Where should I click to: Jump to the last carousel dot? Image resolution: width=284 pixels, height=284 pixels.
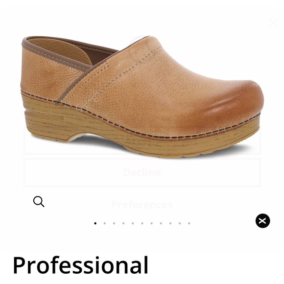[x=189, y=223]
